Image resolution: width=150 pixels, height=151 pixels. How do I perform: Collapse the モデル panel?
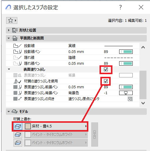coord(9,112)
